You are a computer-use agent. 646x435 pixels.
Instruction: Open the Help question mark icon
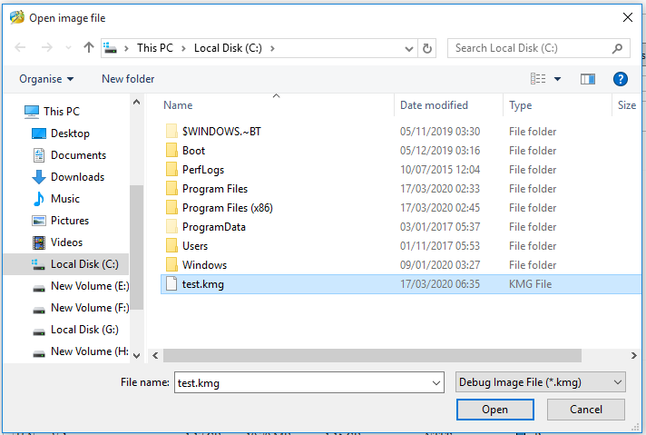[621, 79]
